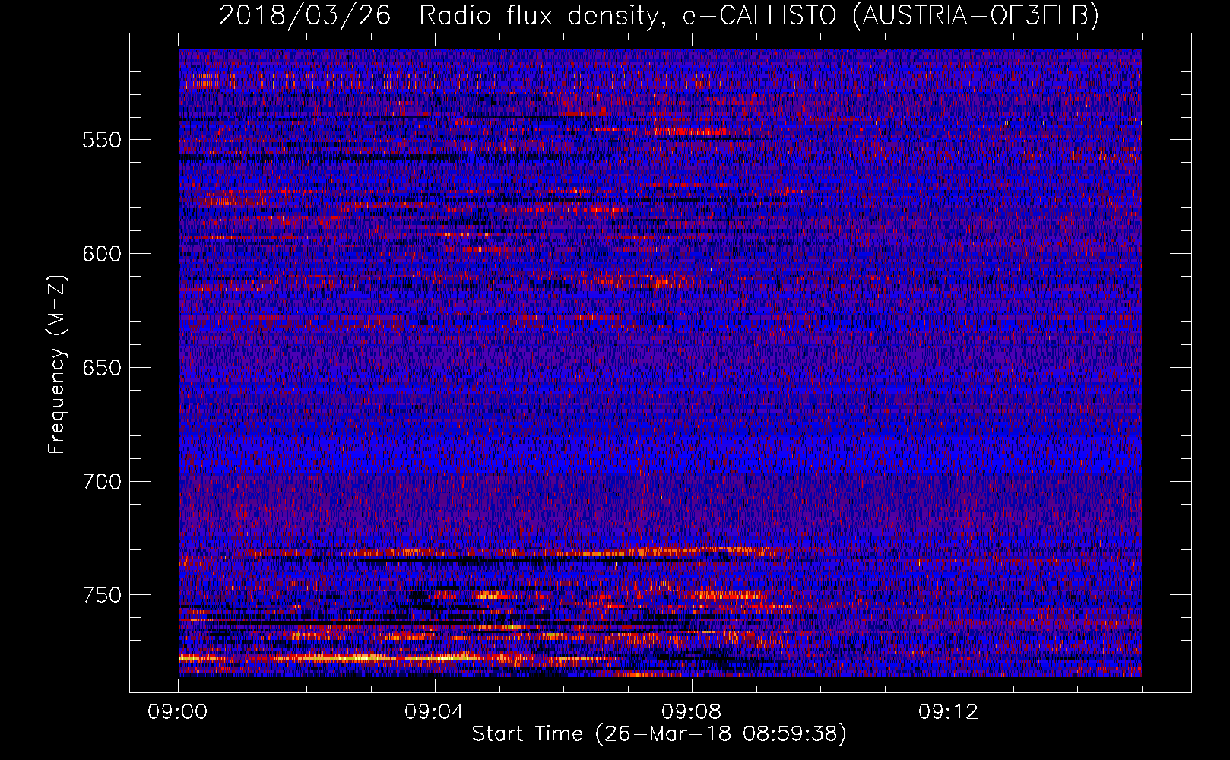
Task: Click the 09:12 time axis label
Action: [949, 712]
